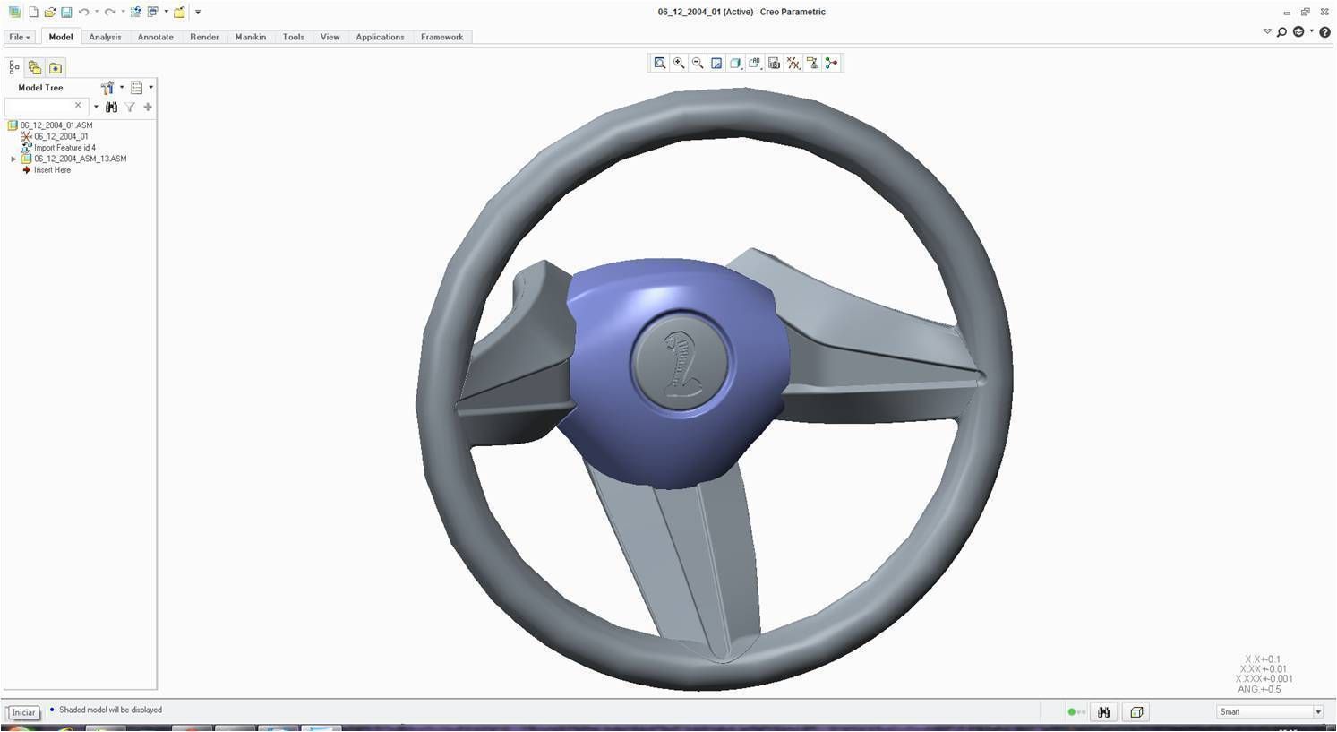Toggle the Datum Display Filters icon
This screenshot has width=1337, height=732.
pos(793,63)
